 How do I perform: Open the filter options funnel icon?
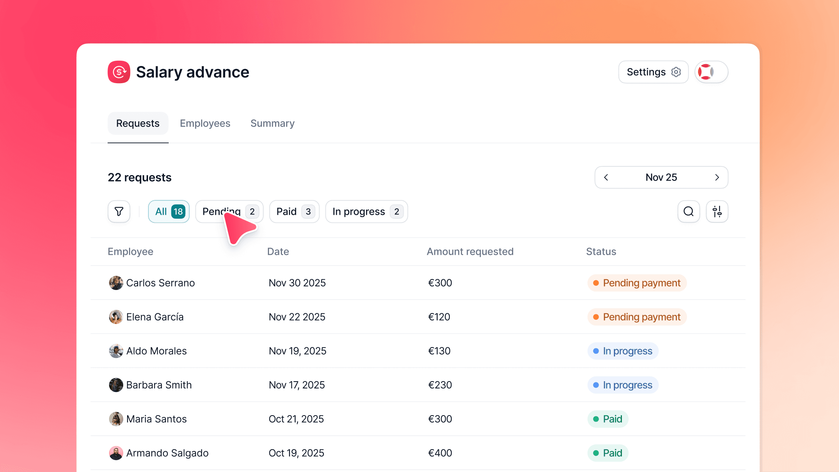119,211
